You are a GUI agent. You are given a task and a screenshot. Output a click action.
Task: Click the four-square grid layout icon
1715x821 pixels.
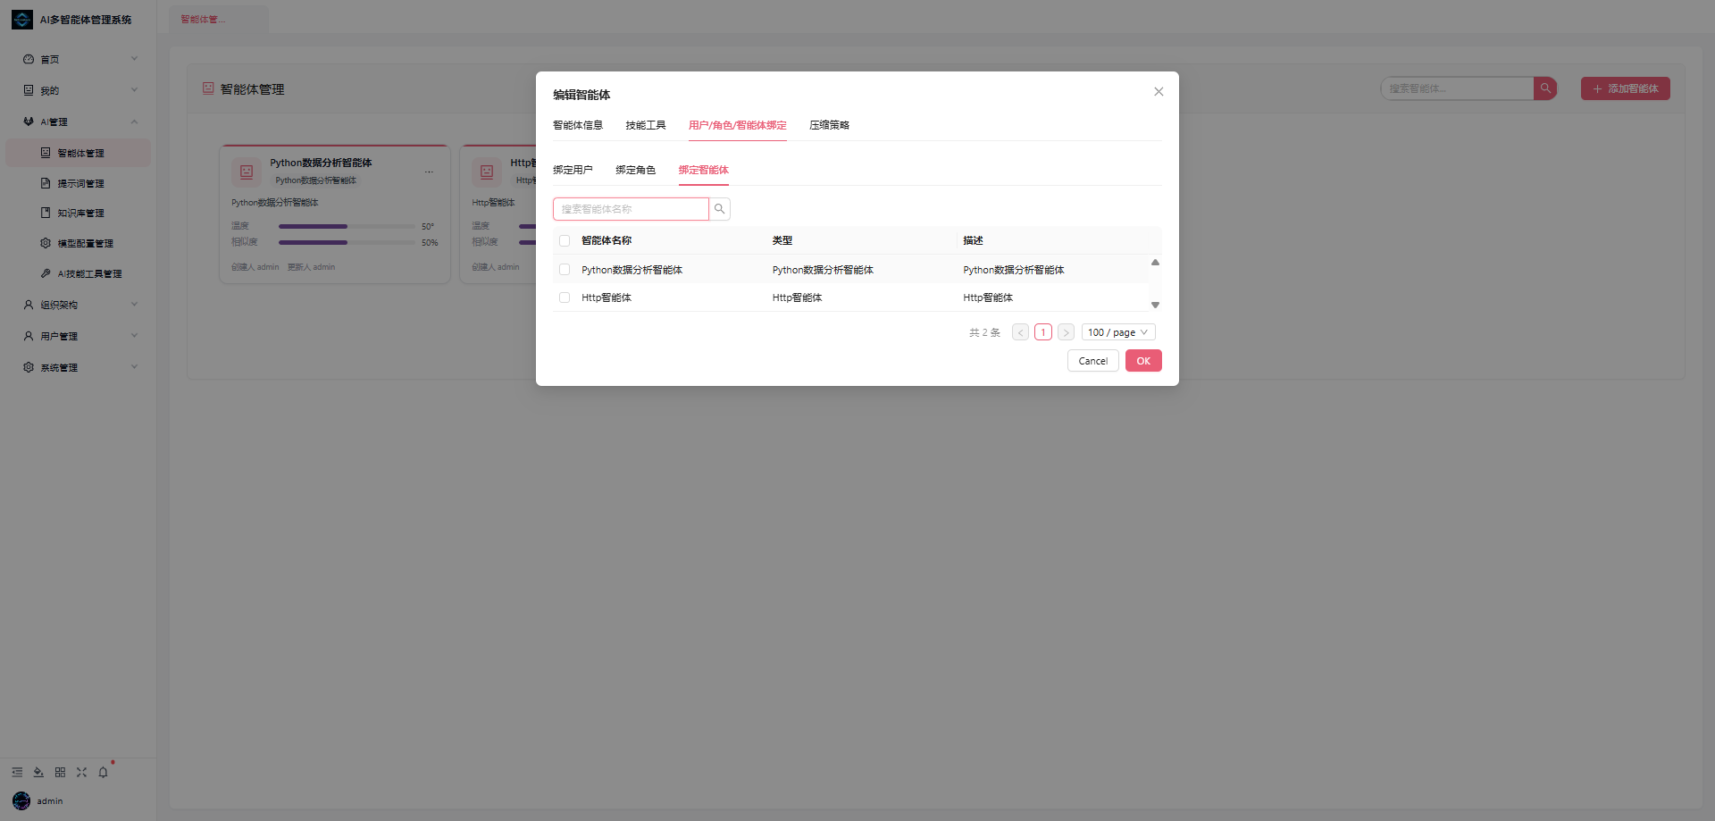coord(60,772)
